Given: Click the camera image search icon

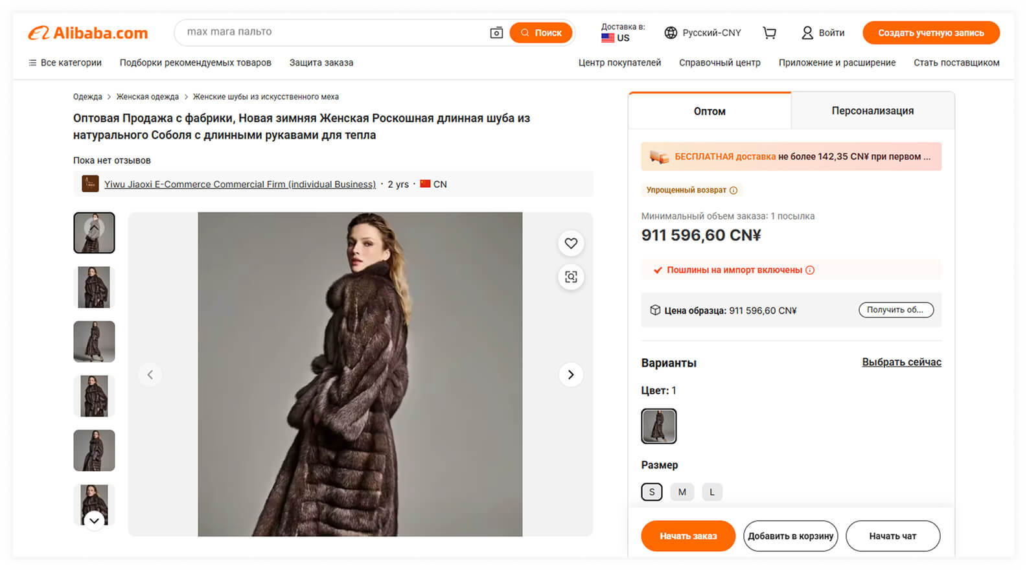Looking at the screenshot, I should tap(496, 32).
